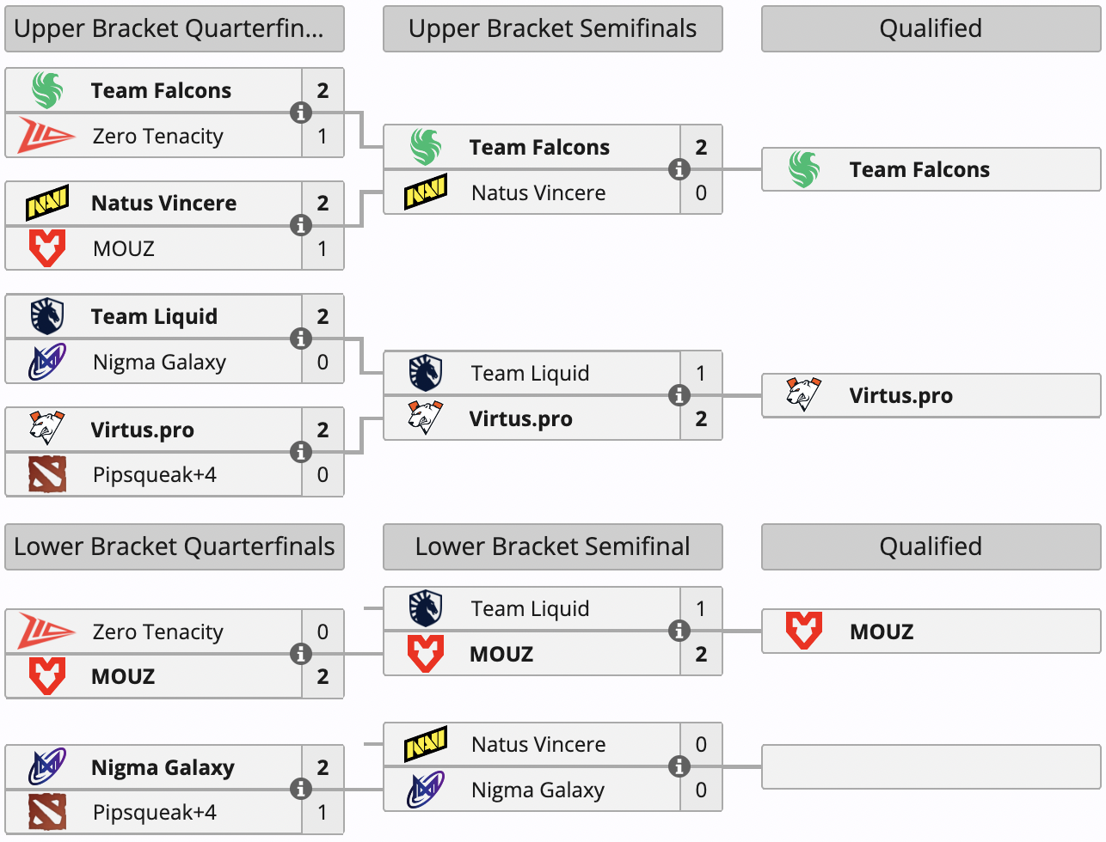Viewport: 1106px width, 842px height.
Task: Click Team Falcons logo in Qualified column
Action: tap(804, 169)
